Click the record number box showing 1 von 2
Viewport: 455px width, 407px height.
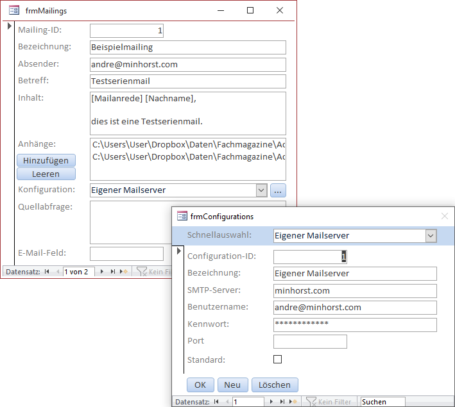[x=79, y=272]
